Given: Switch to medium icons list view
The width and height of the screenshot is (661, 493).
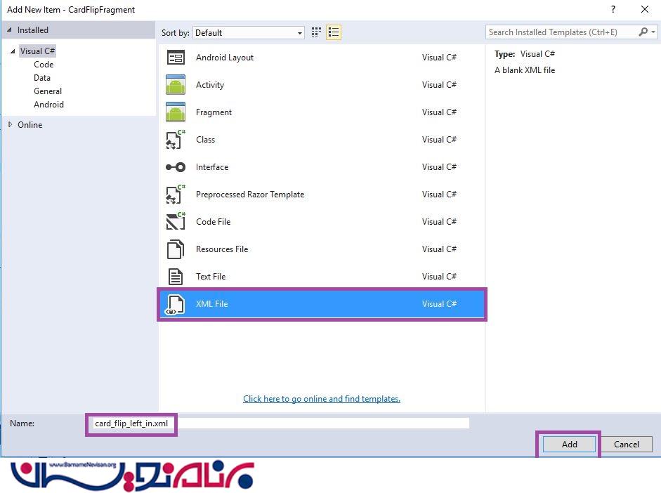Looking at the screenshot, I should point(334,32).
